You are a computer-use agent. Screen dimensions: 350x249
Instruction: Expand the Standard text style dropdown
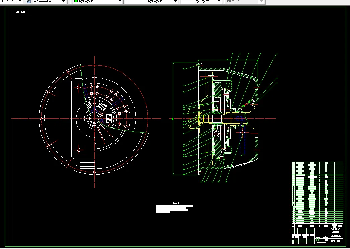pyautogui.click(x=63, y=1)
